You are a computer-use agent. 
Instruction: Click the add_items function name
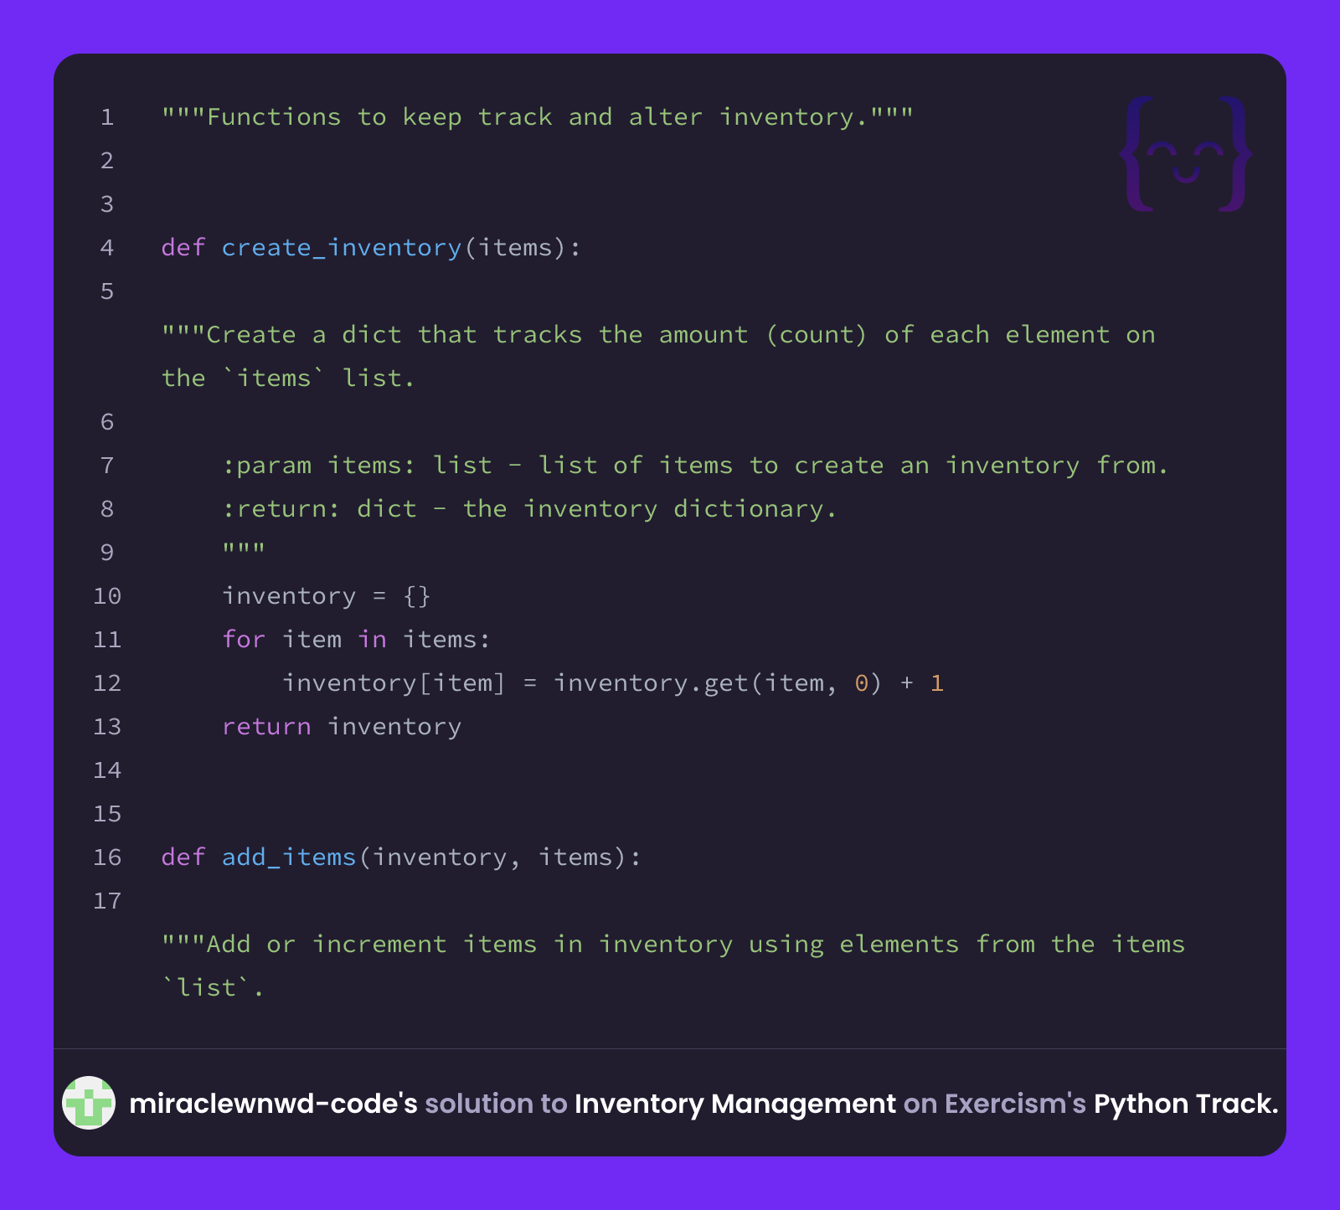[289, 857]
